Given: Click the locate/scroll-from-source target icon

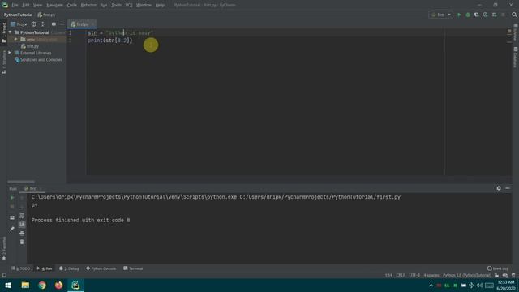Looking at the screenshot, I should (x=34, y=24).
